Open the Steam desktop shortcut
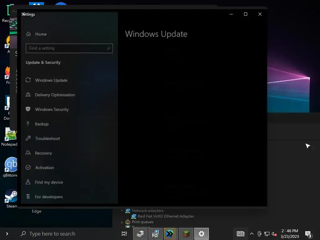This screenshot has width=320, height=240. click(11, 198)
